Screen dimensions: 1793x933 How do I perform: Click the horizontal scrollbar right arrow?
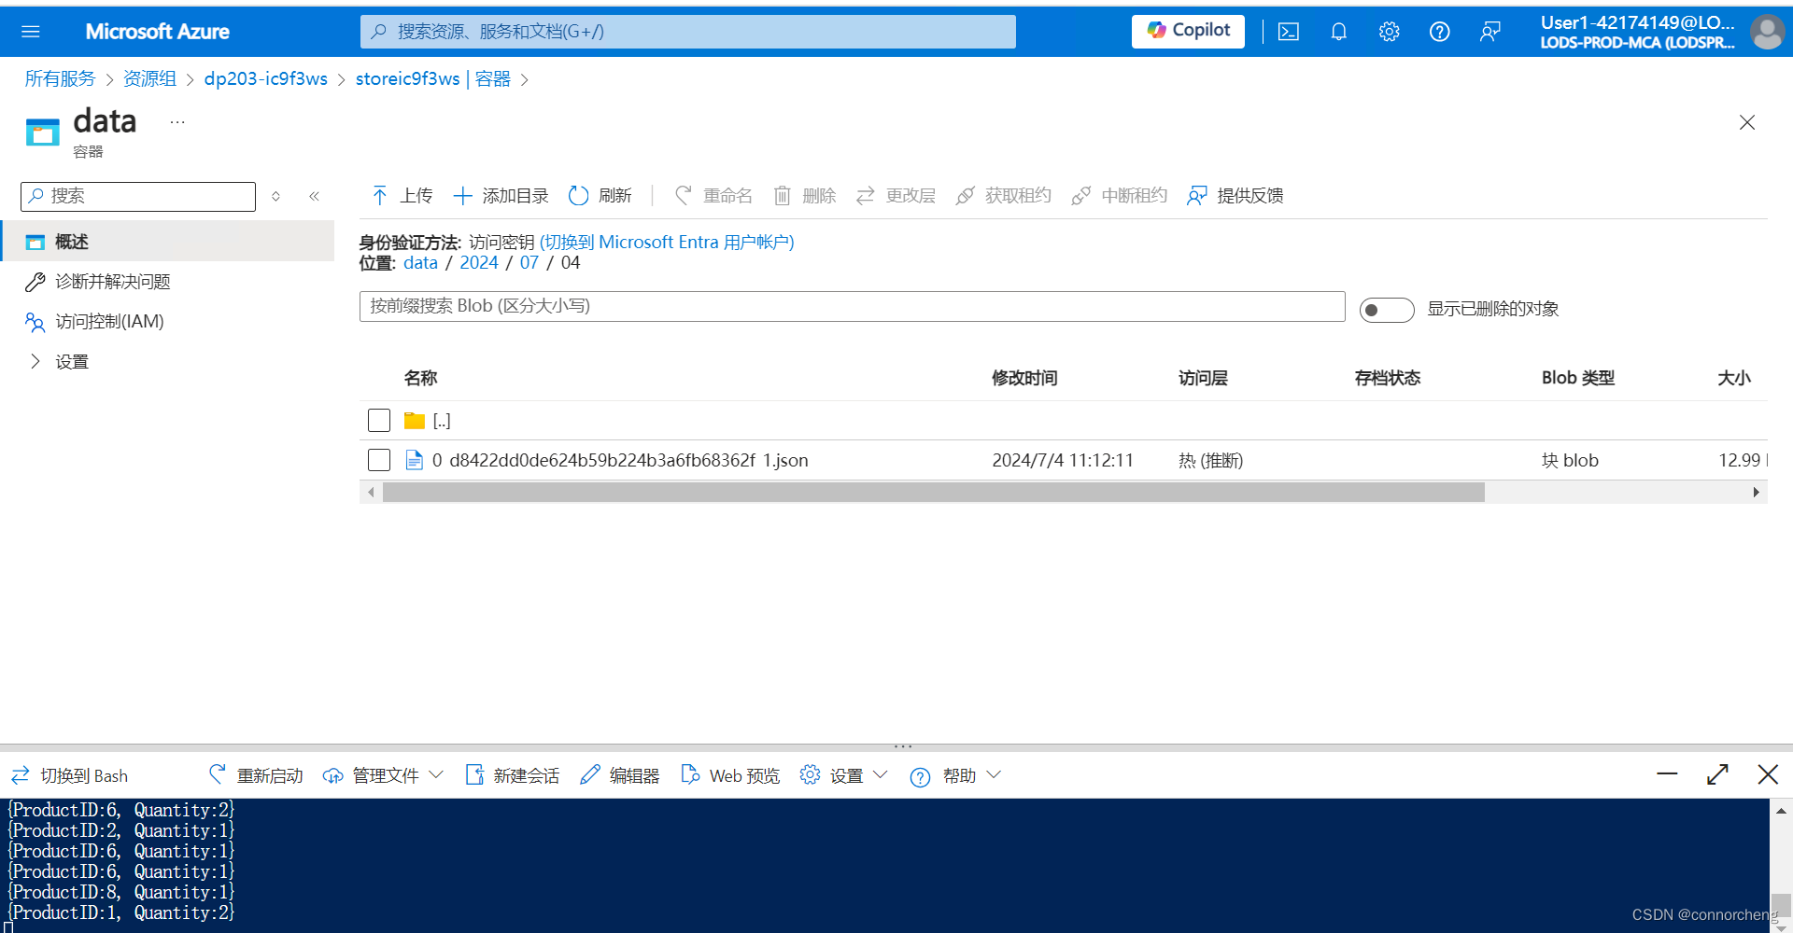pyautogui.click(x=1756, y=493)
